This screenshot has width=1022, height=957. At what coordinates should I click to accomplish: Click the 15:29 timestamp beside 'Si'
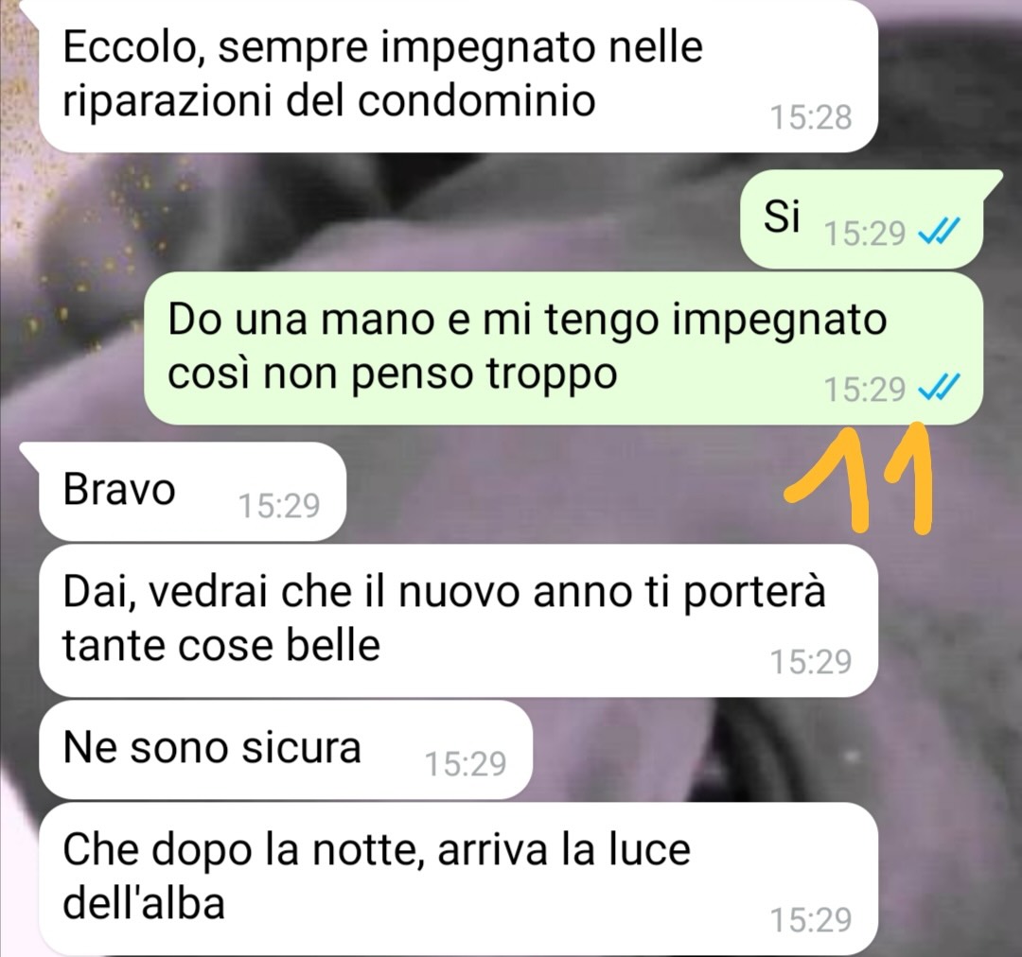coord(865,234)
